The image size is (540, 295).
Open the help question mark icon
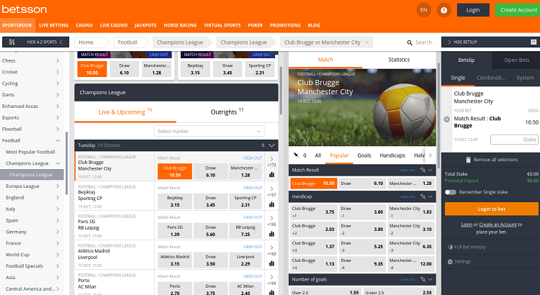(444, 10)
